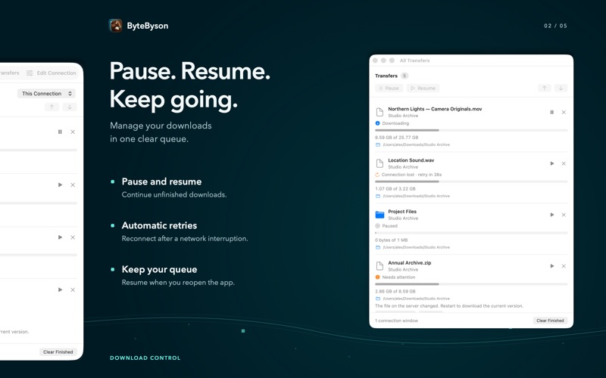This screenshot has height=378, width=606.
Task: Reveal folder icon under 0 bytes of 1 MB
Action: (x=378, y=247)
